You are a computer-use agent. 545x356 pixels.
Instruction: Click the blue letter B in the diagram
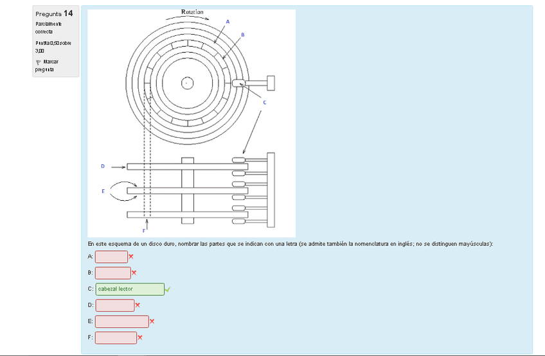click(x=242, y=34)
